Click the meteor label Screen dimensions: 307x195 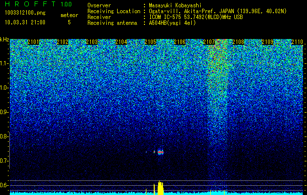click(69, 15)
